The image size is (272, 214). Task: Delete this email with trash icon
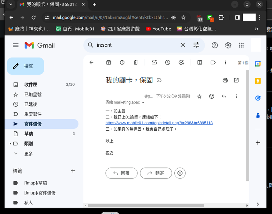[x=136, y=62]
